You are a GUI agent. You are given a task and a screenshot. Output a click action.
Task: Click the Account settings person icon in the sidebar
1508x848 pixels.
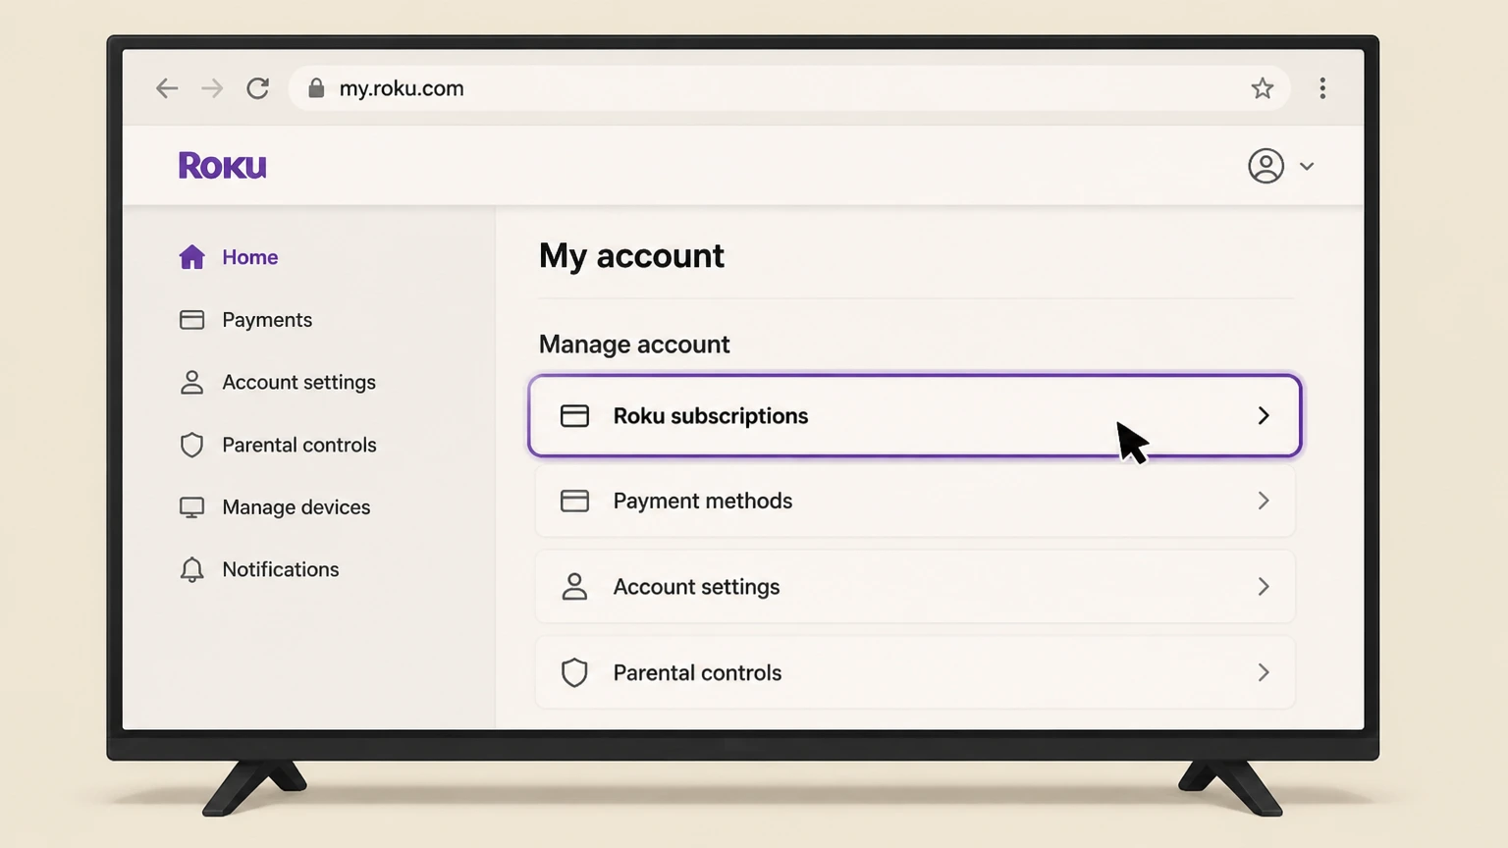(191, 383)
